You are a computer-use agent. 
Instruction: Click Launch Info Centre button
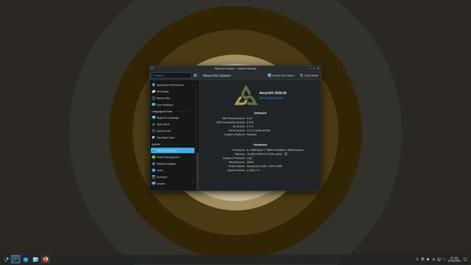(x=281, y=75)
